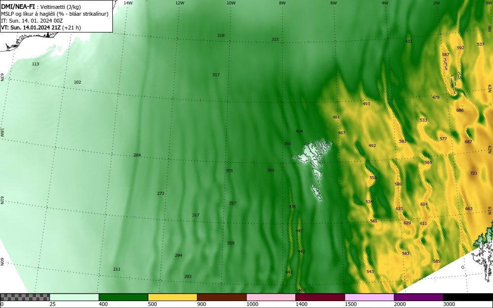Click the map value '404'

(299, 131)
